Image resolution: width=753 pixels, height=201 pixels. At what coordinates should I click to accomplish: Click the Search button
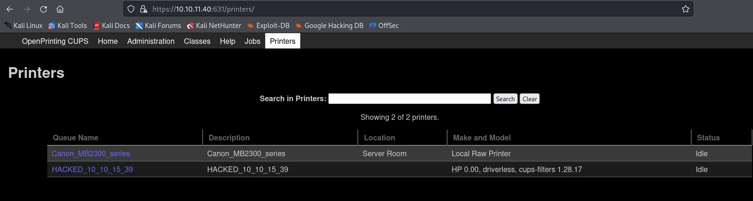pyautogui.click(x=505, y=99)
